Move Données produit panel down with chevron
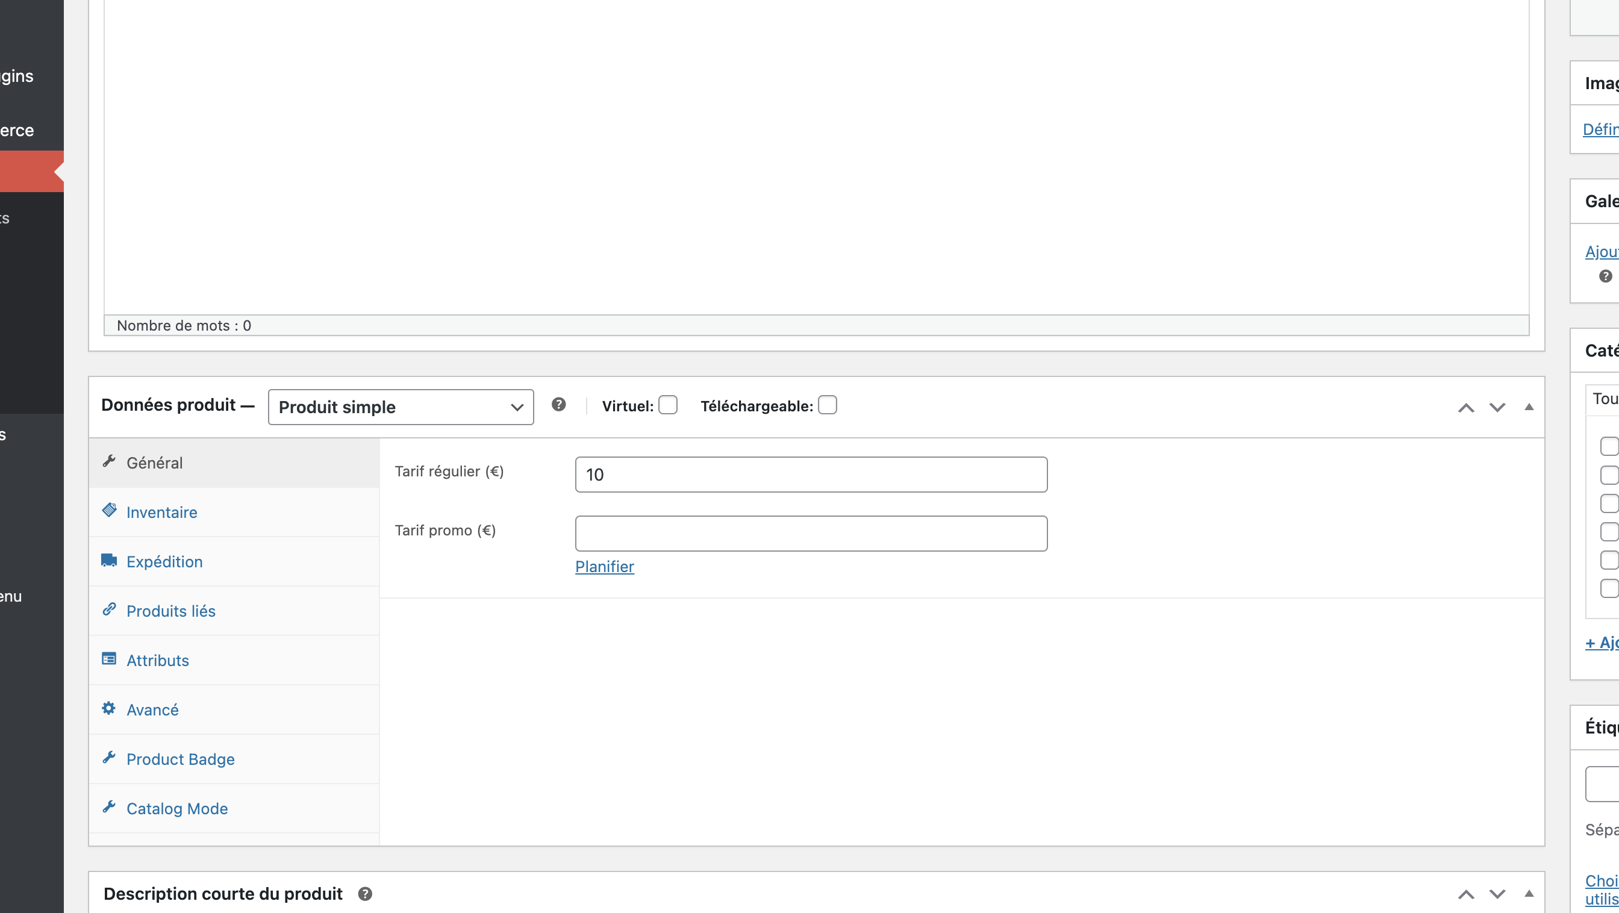 pos(1497,407)
